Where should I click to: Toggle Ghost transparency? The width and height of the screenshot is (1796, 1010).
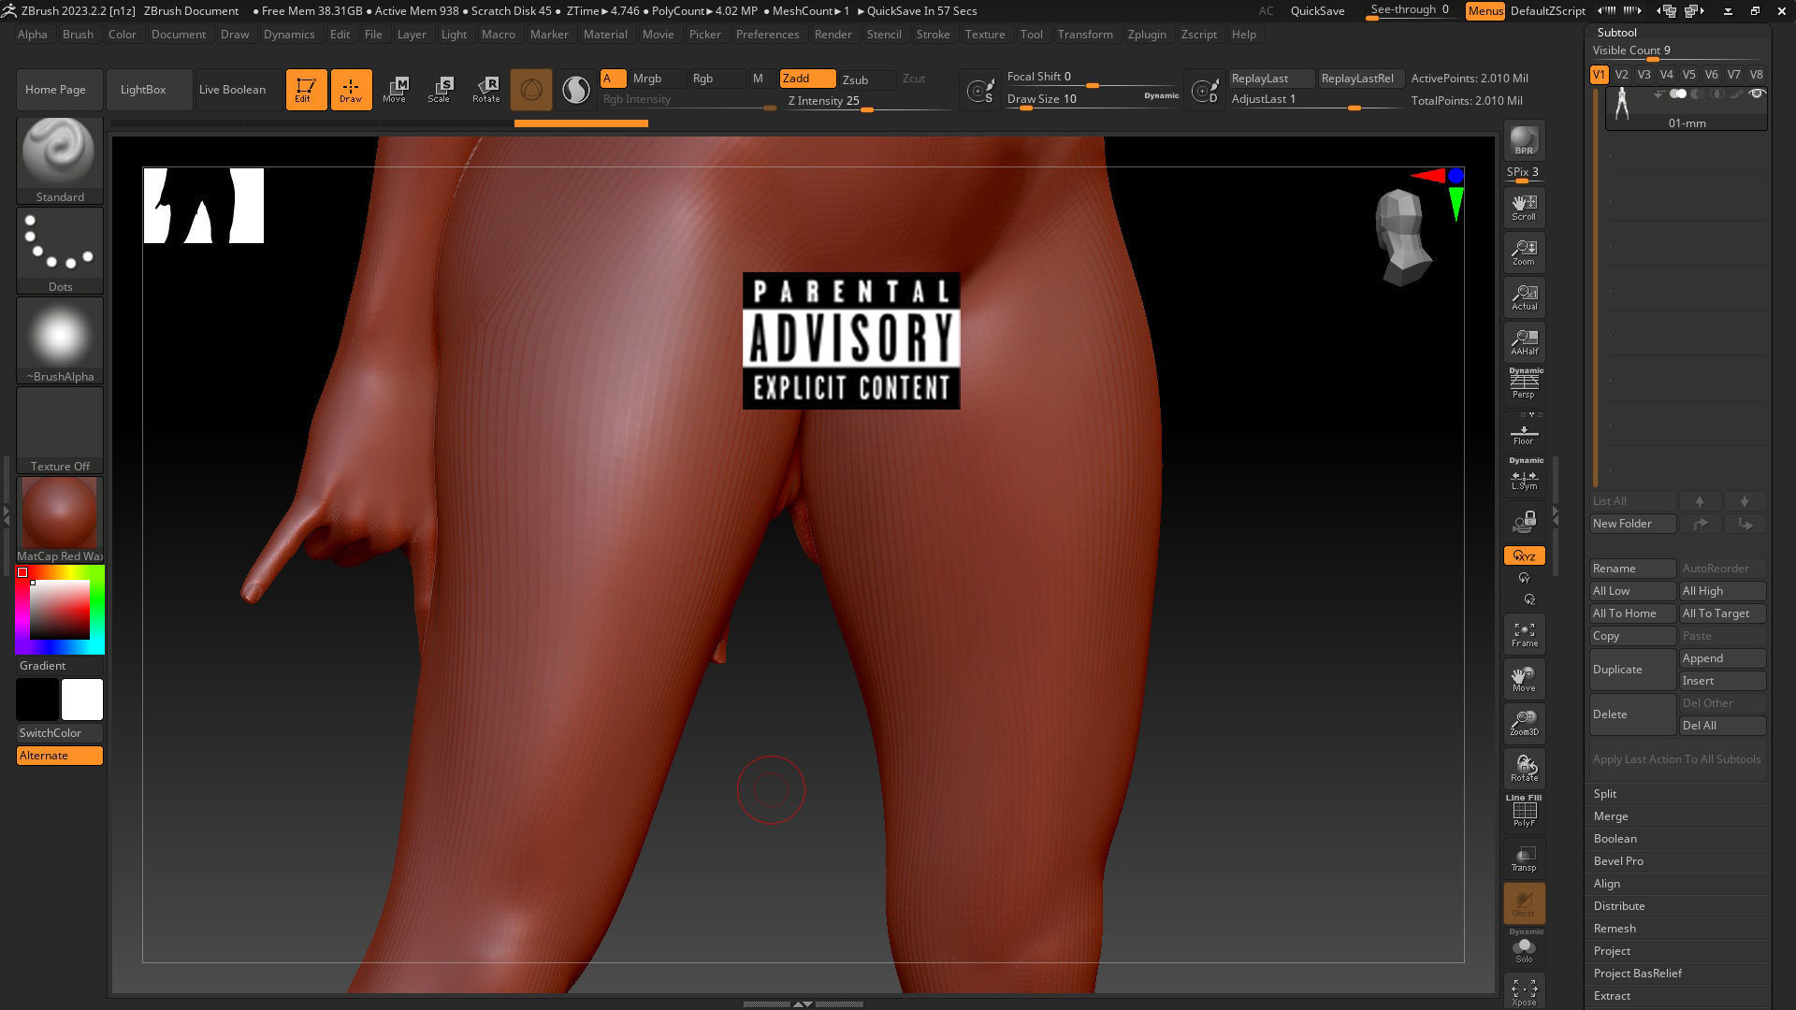point(1524,902)
